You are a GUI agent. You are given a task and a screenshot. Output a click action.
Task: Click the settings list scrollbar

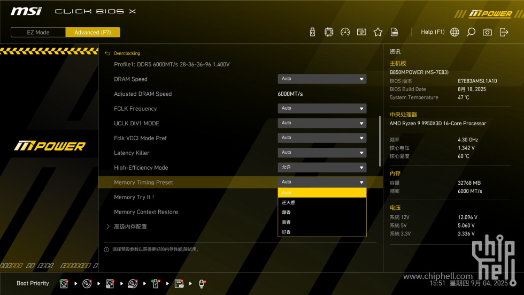(x=380, y=141)
